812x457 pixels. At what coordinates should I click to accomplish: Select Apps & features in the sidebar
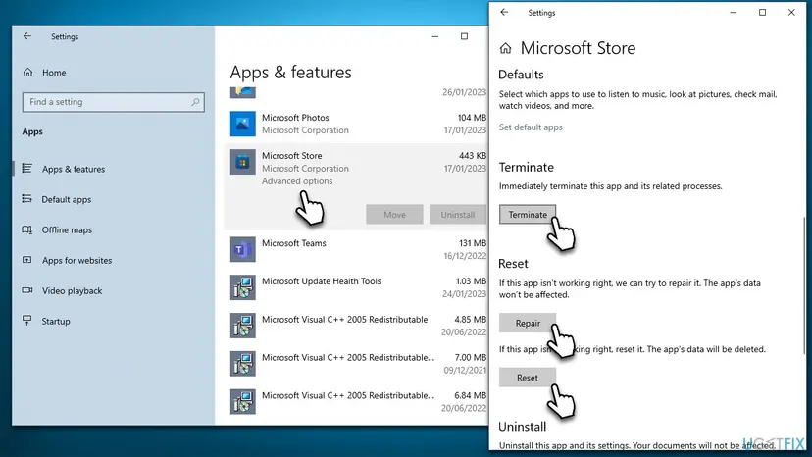coord(74,169)
